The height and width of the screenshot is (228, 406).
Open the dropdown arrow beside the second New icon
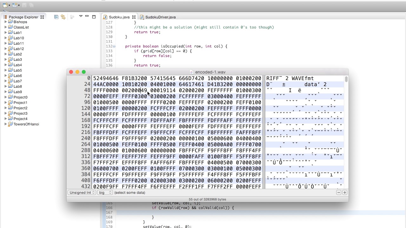pos(19,5)
